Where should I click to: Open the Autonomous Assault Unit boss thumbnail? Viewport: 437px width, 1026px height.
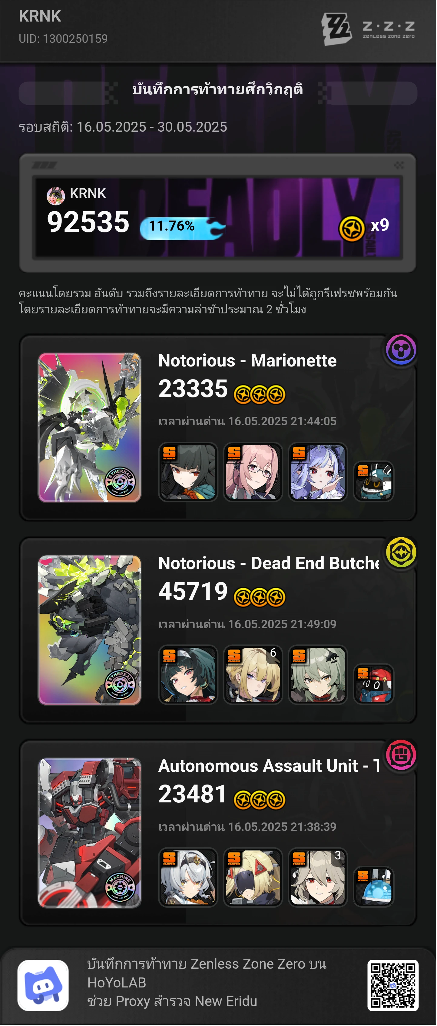pyautogui.click(x=89, y=833)
